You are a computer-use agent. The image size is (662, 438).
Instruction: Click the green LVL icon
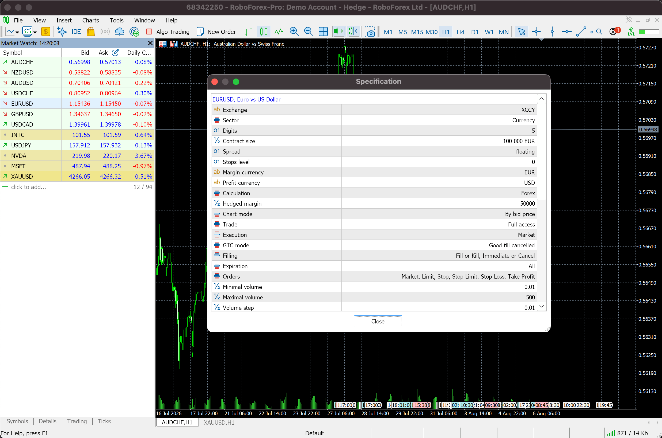631,32
